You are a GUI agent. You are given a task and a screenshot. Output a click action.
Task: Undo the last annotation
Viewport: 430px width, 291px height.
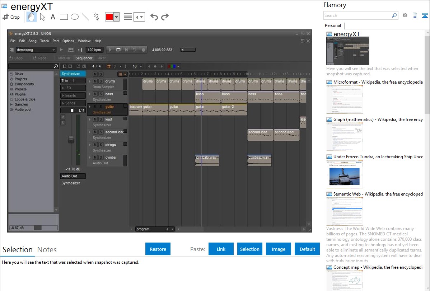[x=154, y=17]
